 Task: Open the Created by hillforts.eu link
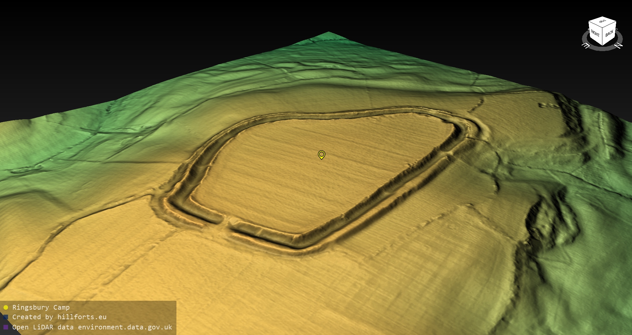59,317
